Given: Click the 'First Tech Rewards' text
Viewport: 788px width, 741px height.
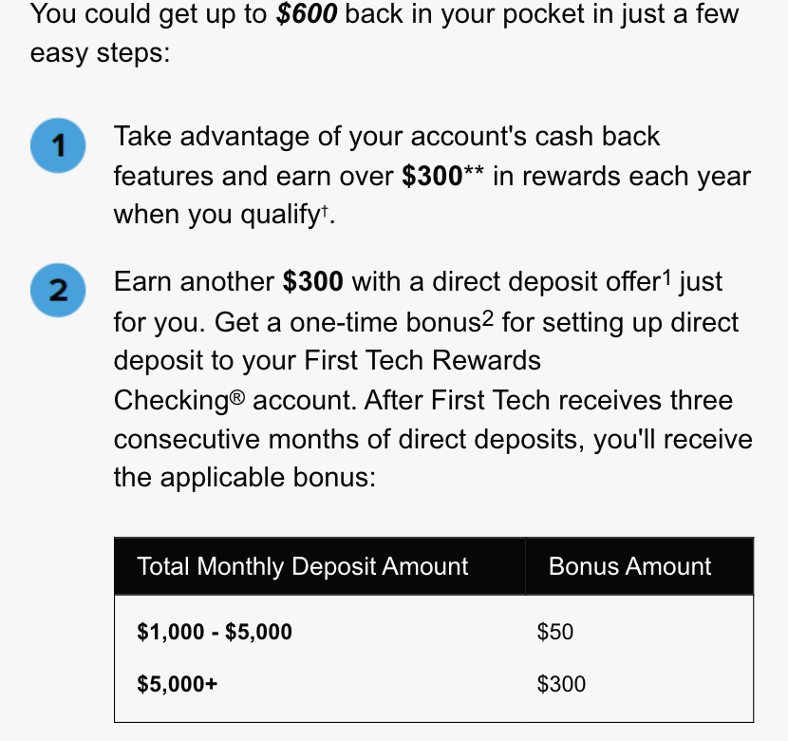Looking at the screenshot, I should click(x=422, y=360).
